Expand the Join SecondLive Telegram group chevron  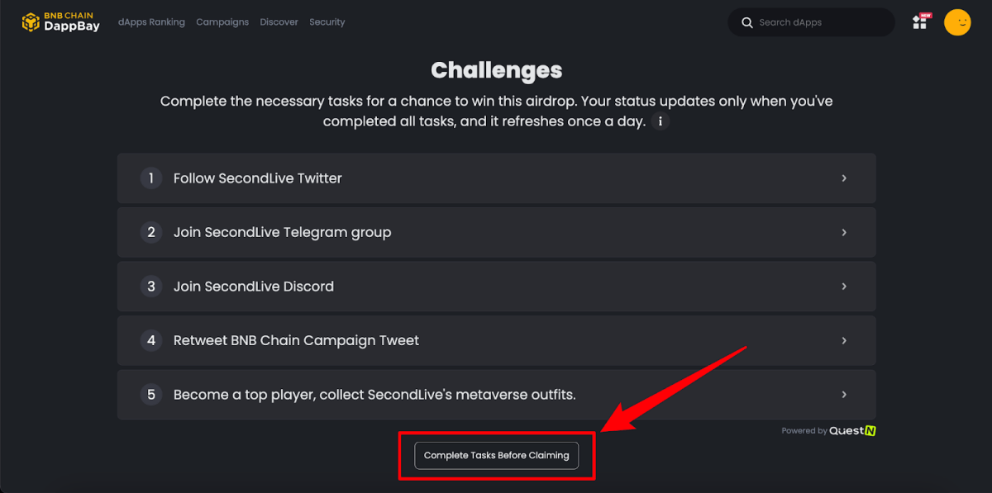click(x=844, y=233)
